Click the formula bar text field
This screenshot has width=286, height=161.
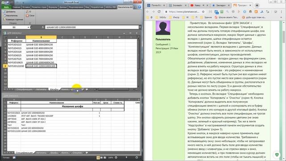point(92,27)
